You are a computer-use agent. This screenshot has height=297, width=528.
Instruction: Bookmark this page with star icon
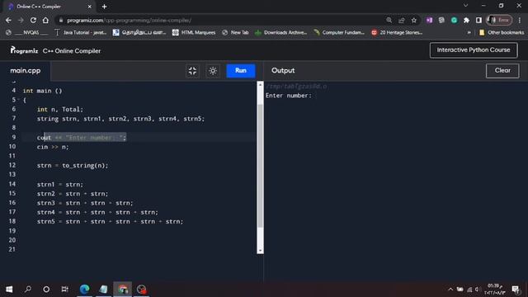click(414, 20)
